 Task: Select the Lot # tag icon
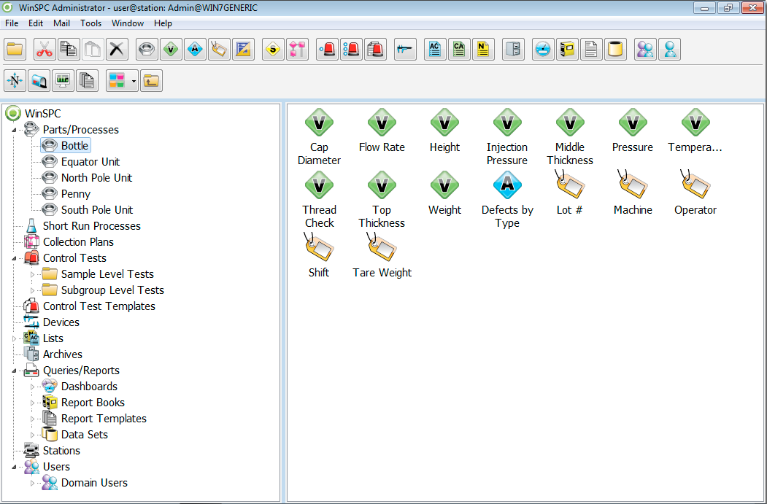pos(569,185)
